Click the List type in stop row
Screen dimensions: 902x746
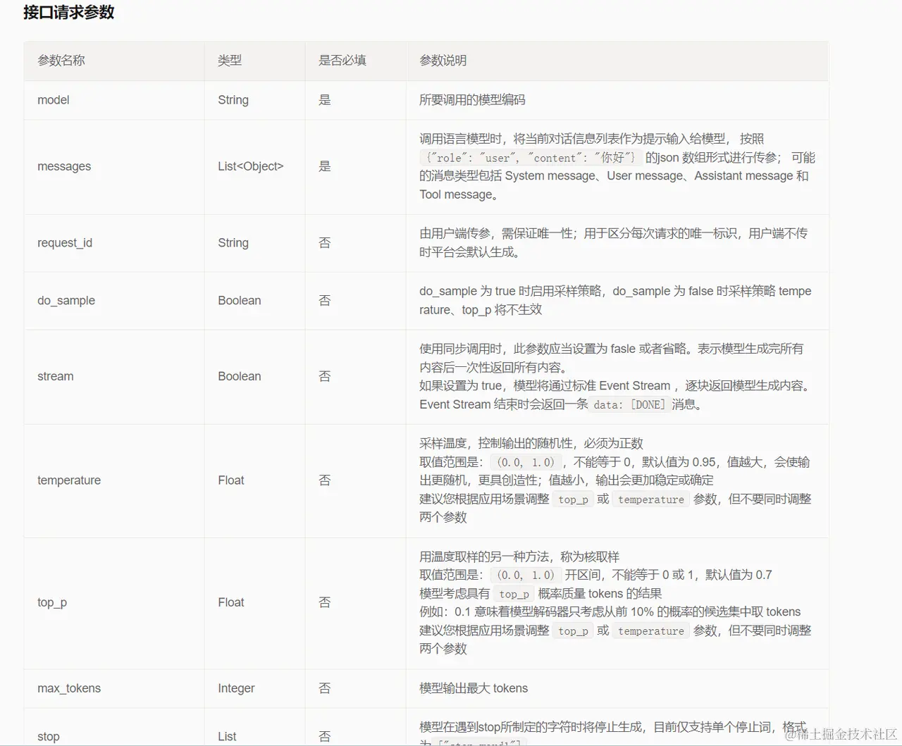(227, 736)
